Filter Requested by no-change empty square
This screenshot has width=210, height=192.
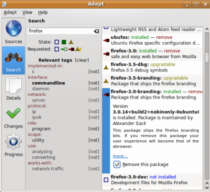click(57, 49)
